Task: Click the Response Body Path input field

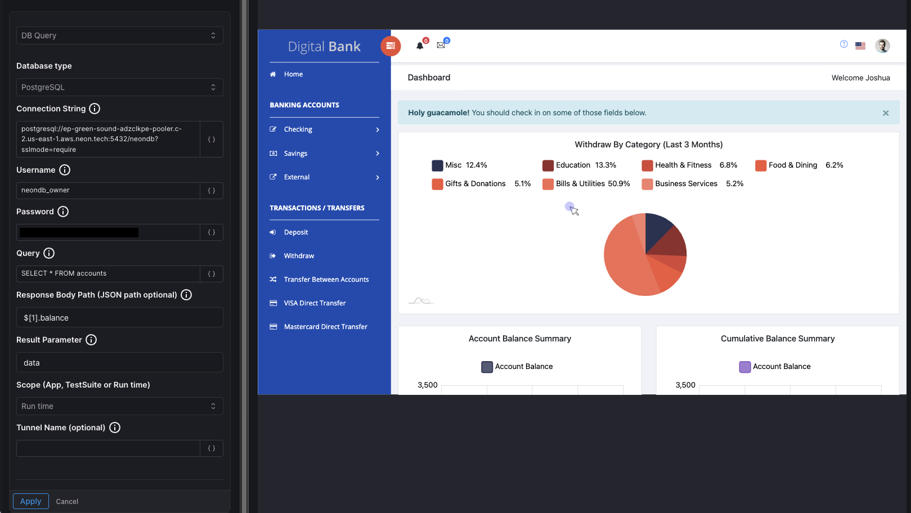Action: [119, 318]
